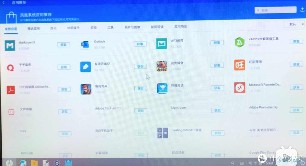Click 获取 for Adobe Capture CC
Image resolution: width=306 pixels, height=166 pixels.
click(141, 111)
